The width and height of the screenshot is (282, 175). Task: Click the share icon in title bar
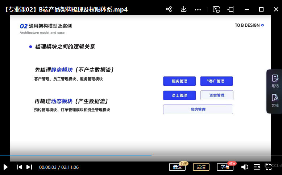169,9
